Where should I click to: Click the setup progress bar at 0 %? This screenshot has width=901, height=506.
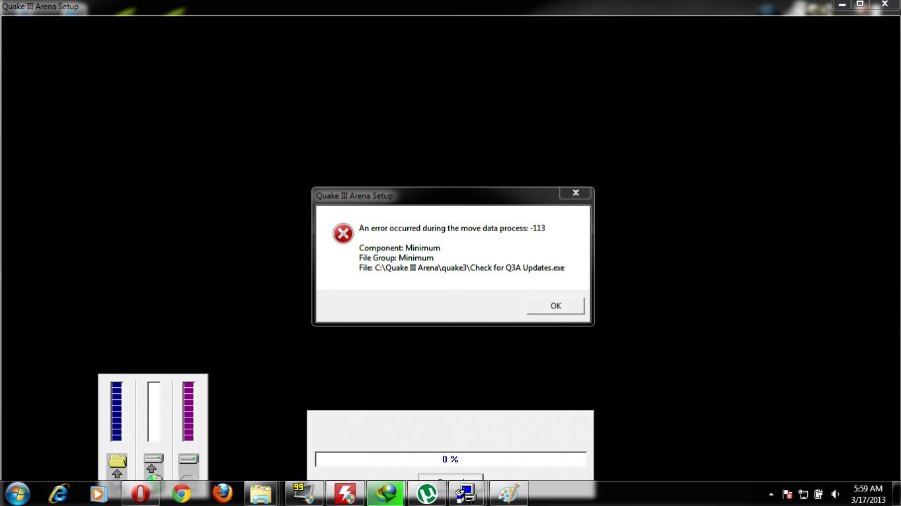[450, 459]
